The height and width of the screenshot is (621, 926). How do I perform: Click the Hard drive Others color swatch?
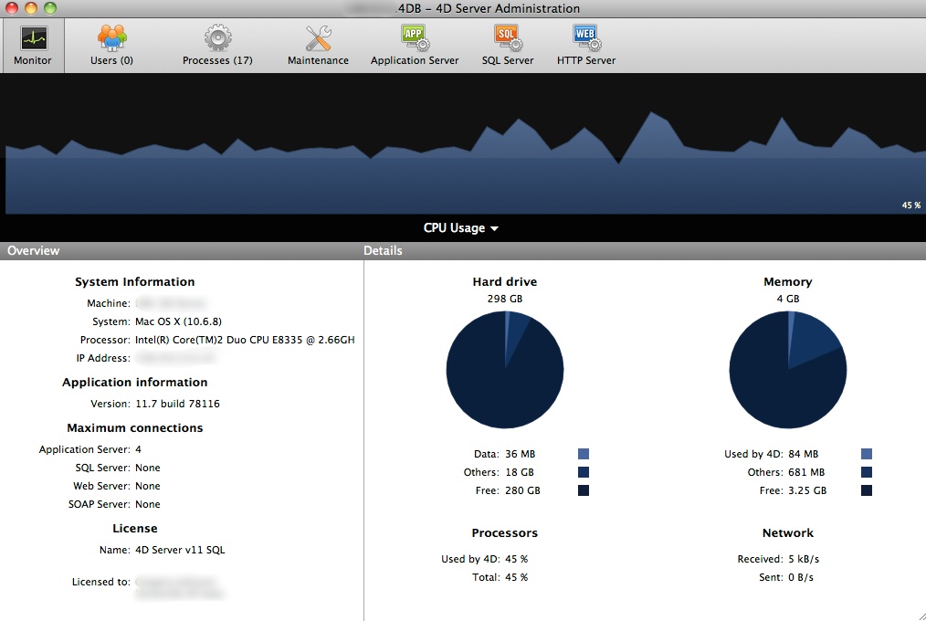pyautogui.click(x=584, y=472)
